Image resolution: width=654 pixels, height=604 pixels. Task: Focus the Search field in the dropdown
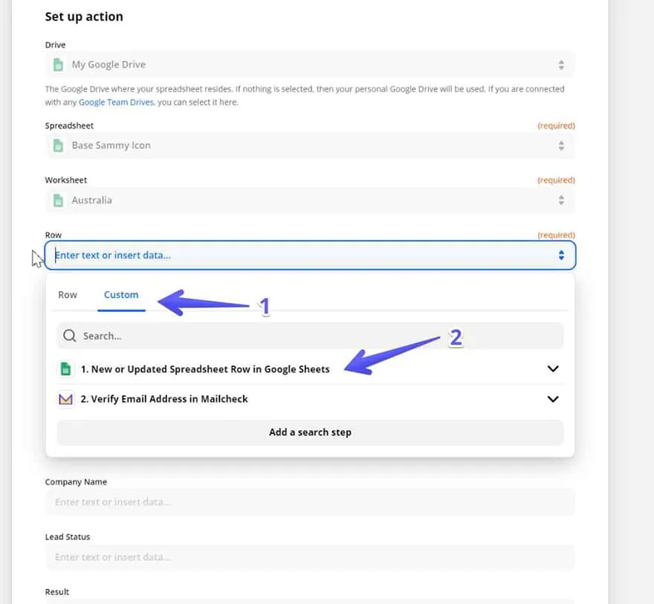point(312,336)
